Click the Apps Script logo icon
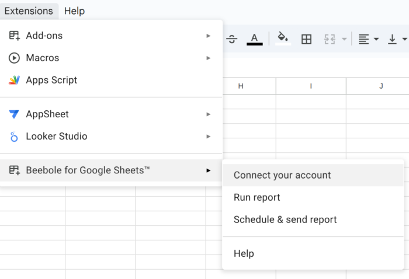Viewport: 409px width, 279px height. [x=14, y=80]
